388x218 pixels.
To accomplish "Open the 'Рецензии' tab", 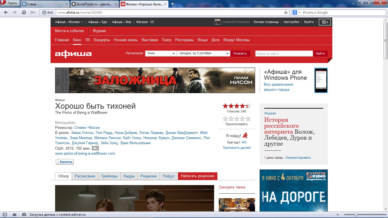I will pos(149,176).
